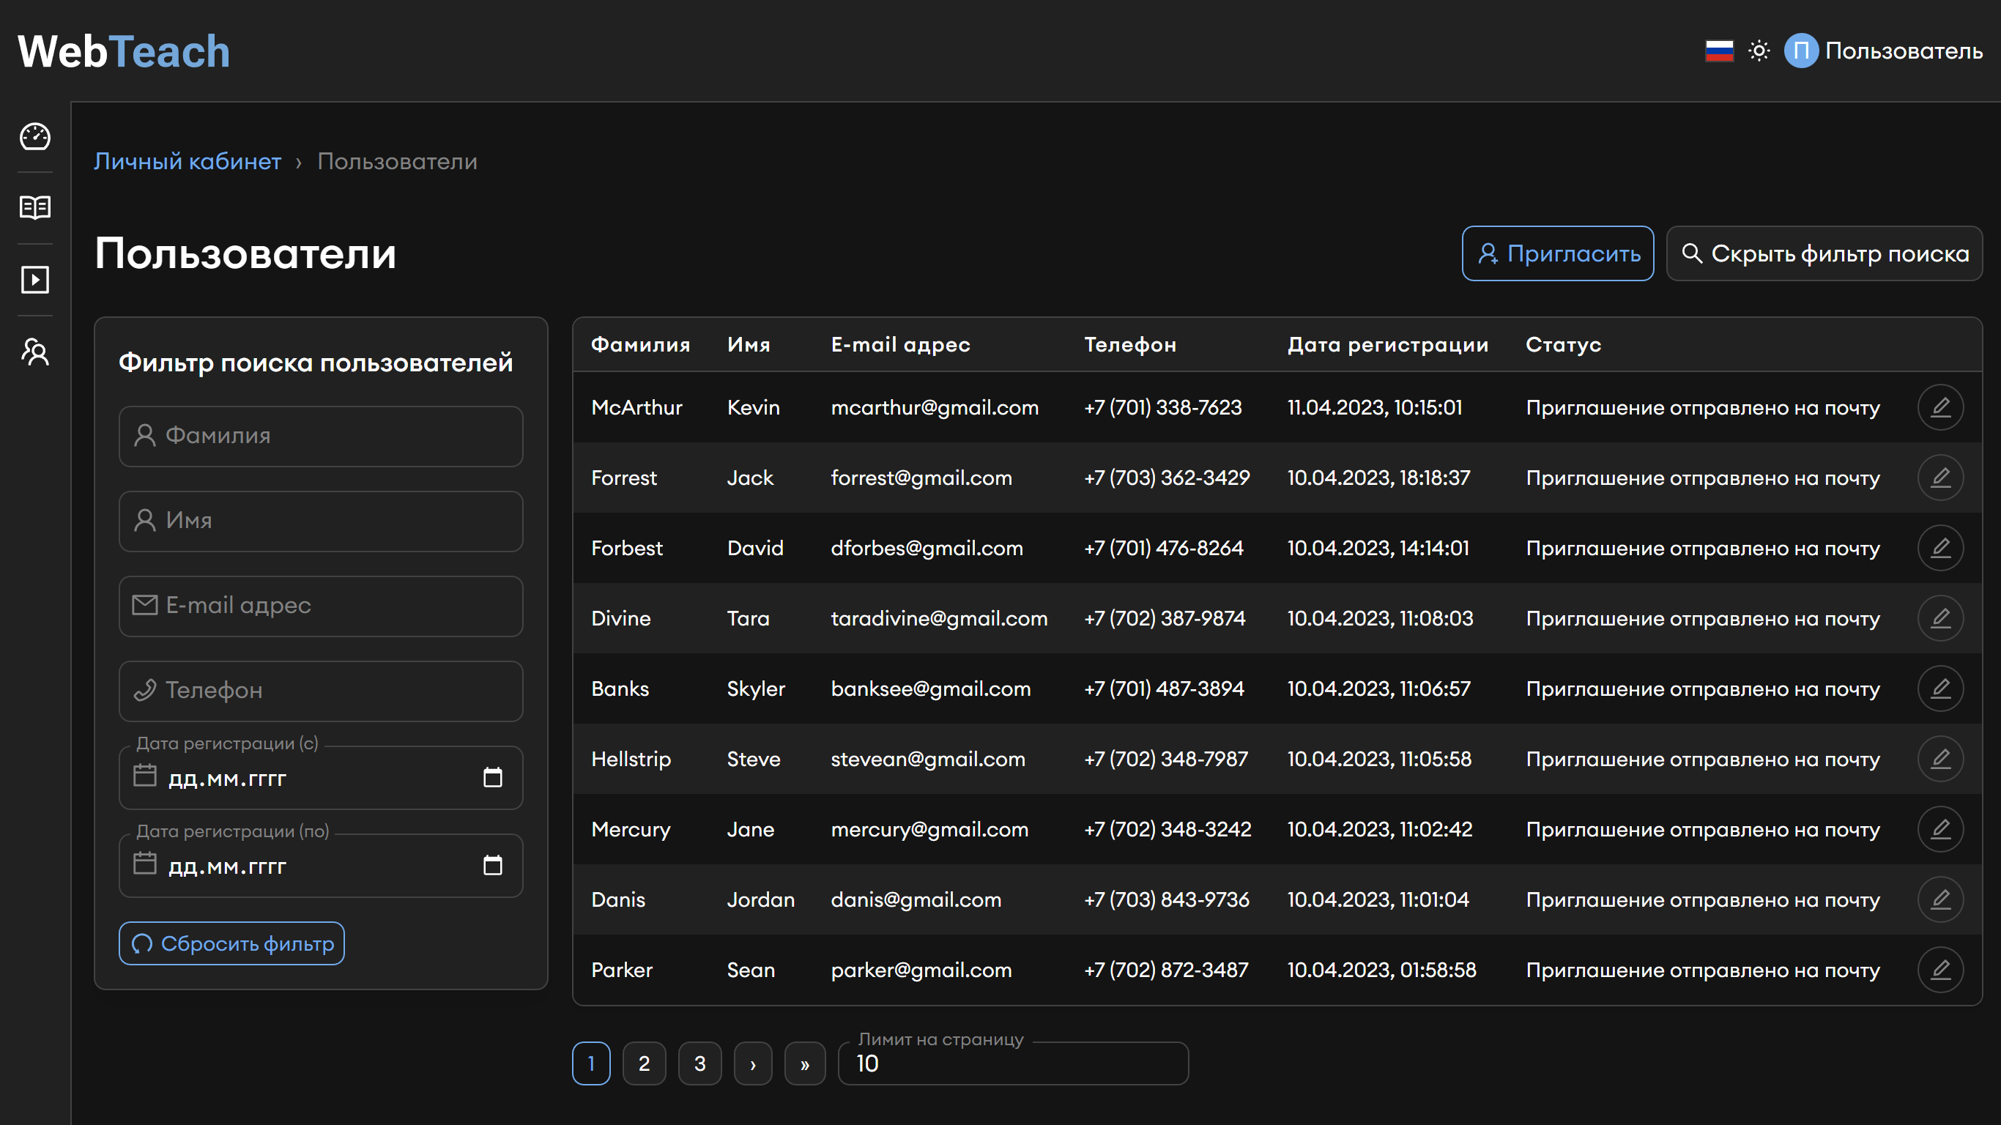
Task: Open the dashboard gauge icon in sidebar
Action: (35, 137)
